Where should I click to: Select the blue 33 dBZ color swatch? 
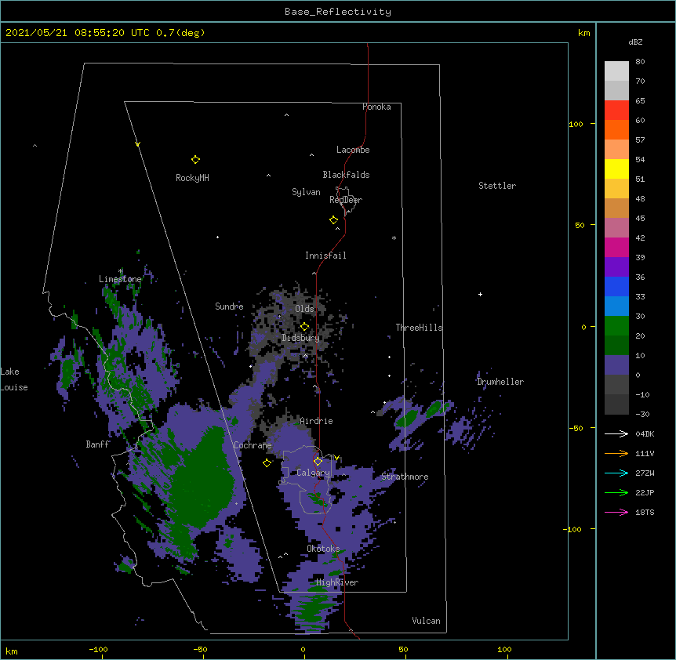point(616,286)
